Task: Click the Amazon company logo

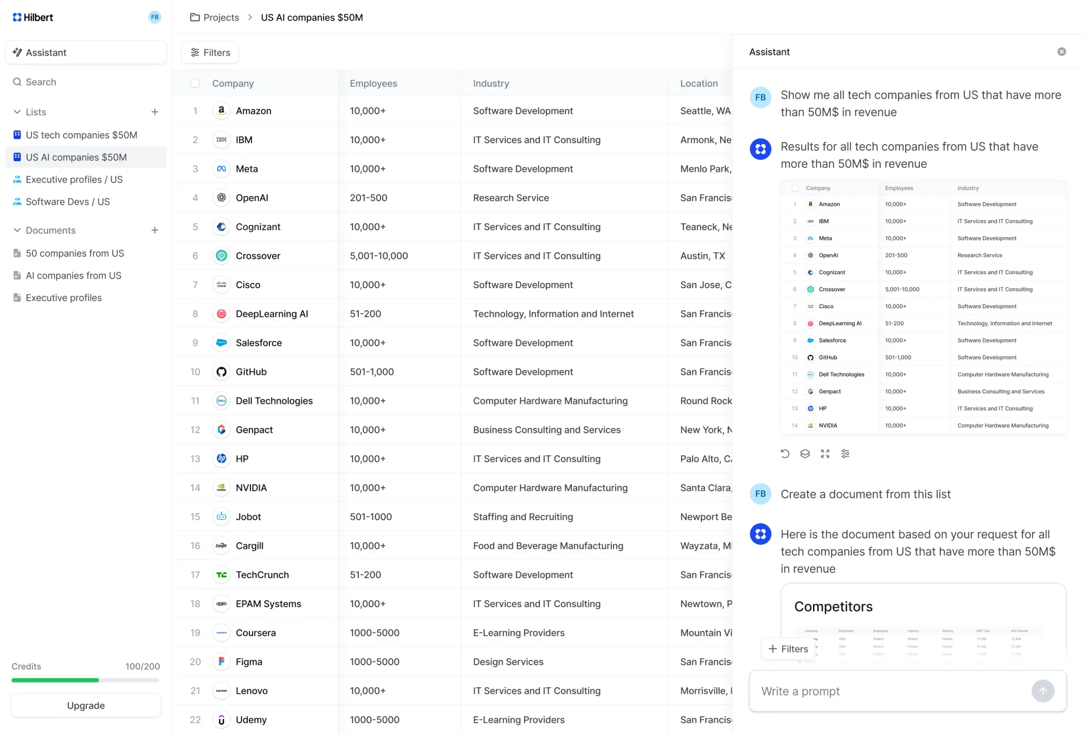Action: 221,111
